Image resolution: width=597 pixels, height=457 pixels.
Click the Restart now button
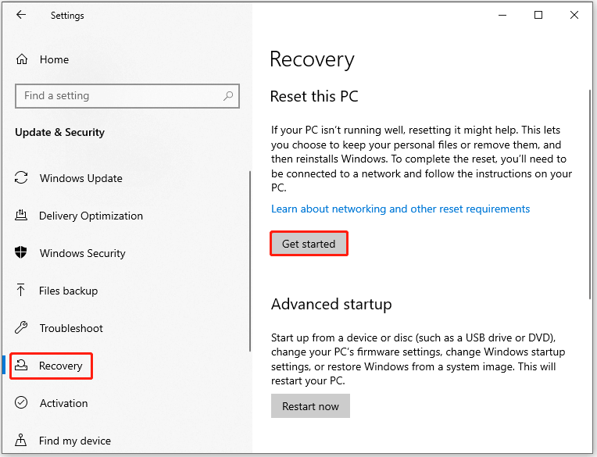[x=310, y=406]
